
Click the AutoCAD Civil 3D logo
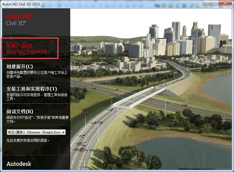(x=19, y=20)
